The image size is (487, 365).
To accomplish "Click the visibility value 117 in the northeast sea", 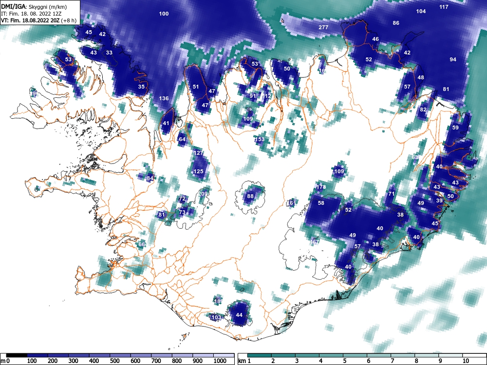I will point(444,7).
